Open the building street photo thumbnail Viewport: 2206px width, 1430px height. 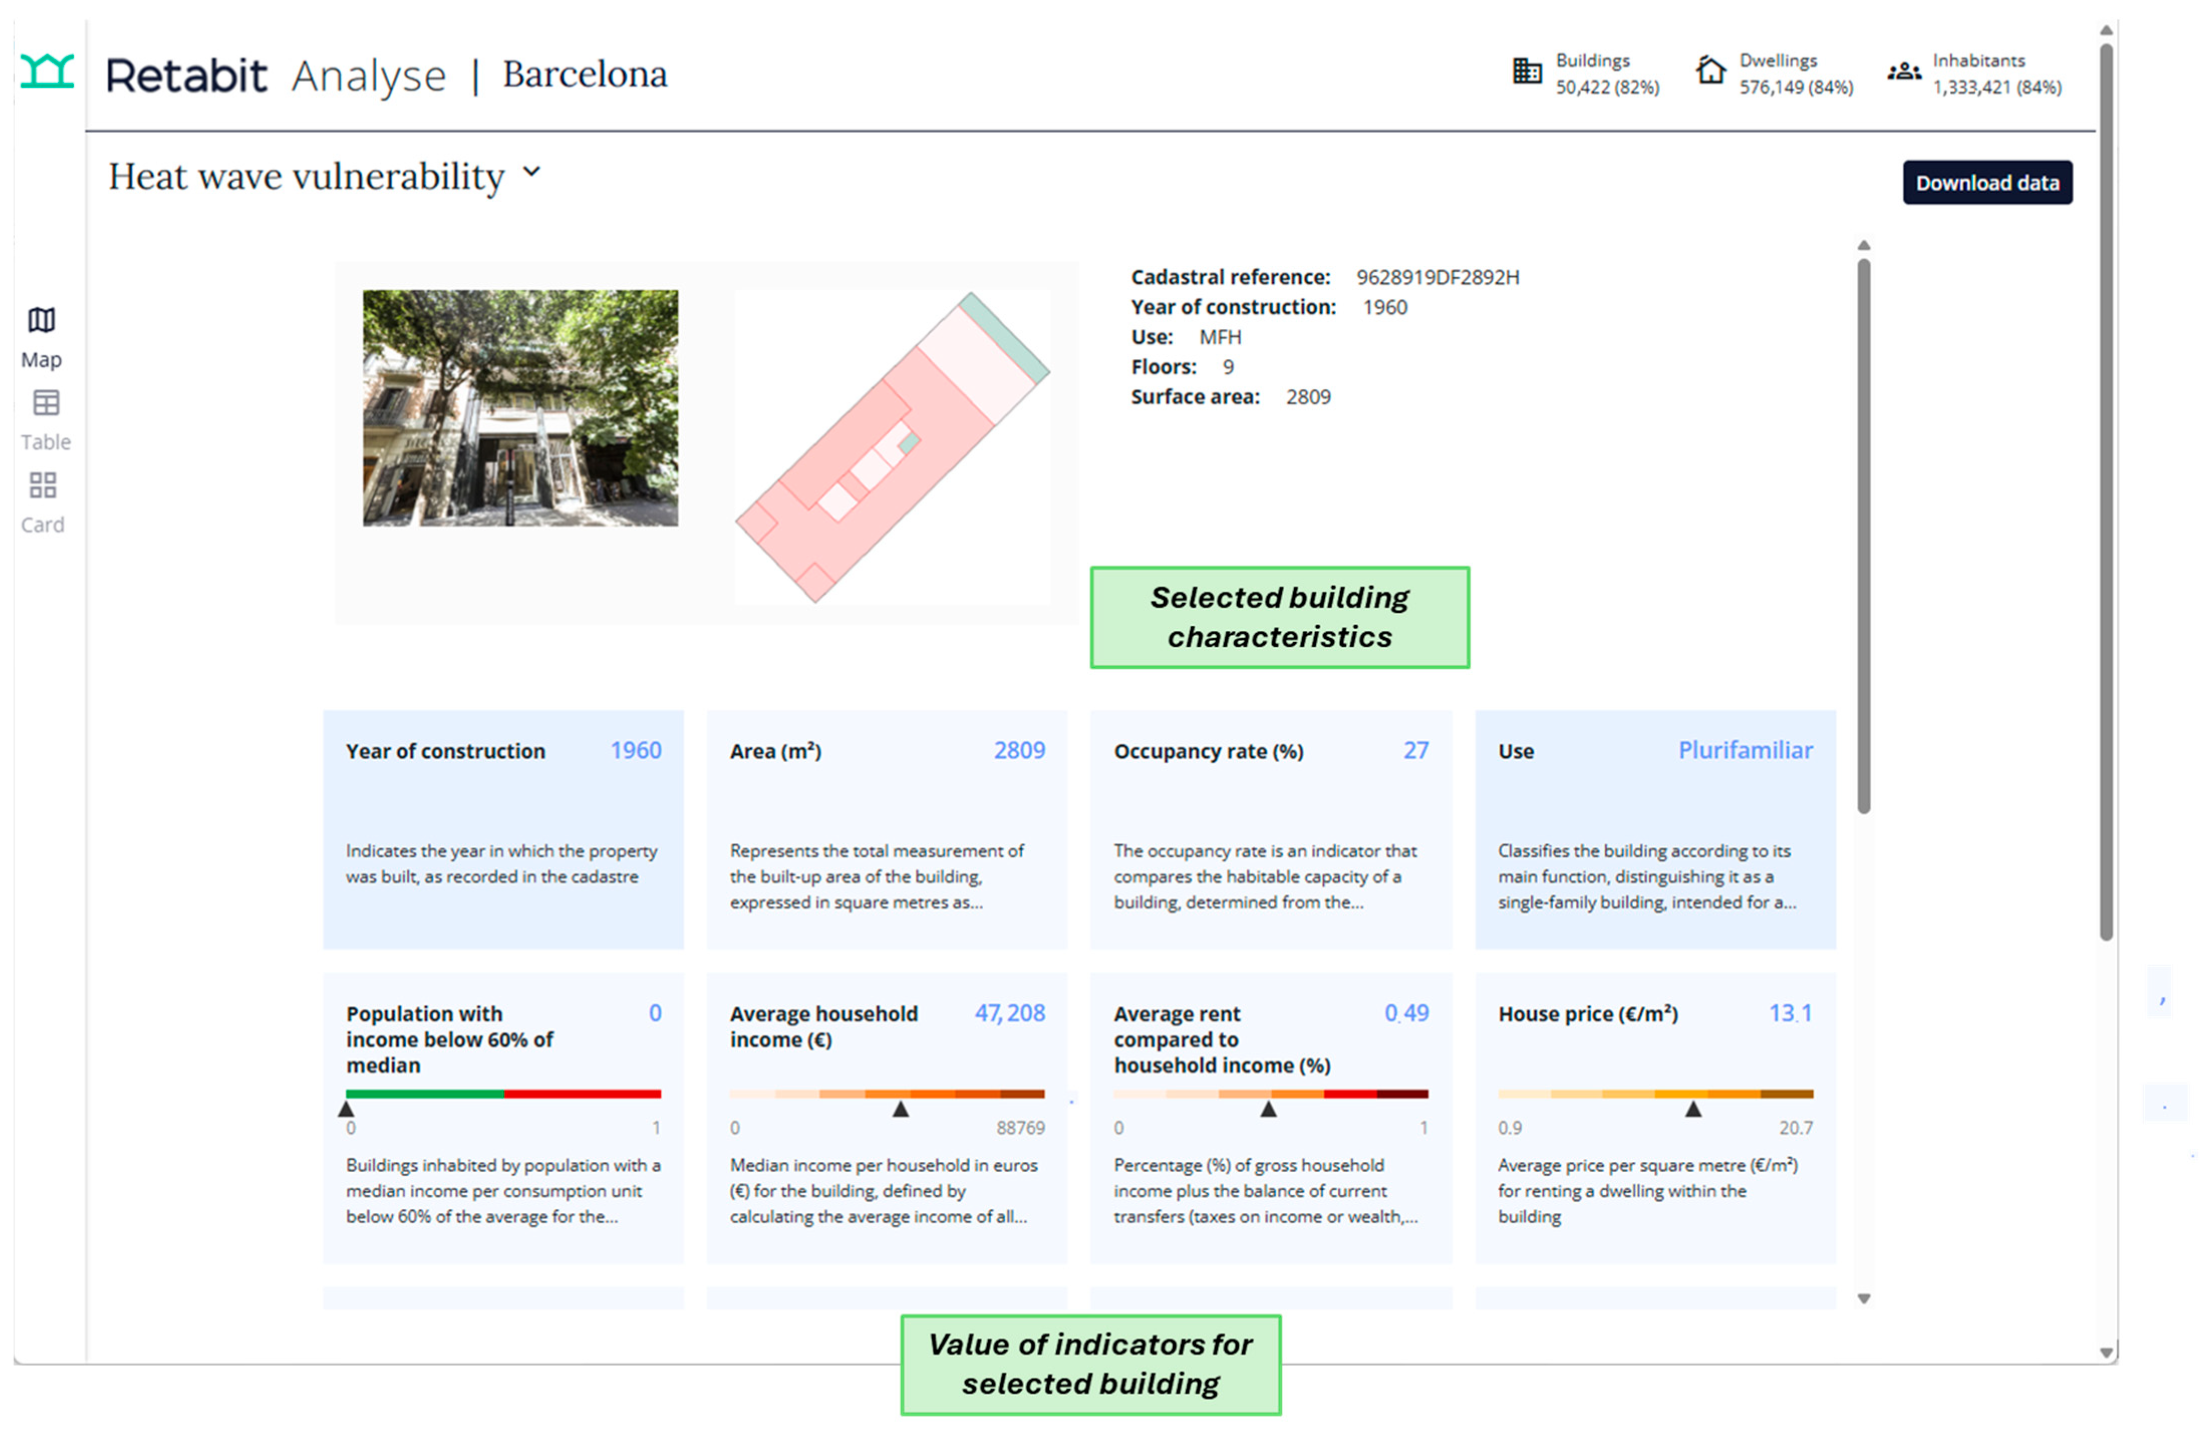click(520, 408)
